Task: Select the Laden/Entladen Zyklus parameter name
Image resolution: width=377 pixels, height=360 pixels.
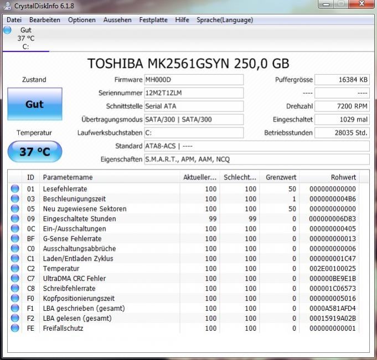Action: [78, 259]
